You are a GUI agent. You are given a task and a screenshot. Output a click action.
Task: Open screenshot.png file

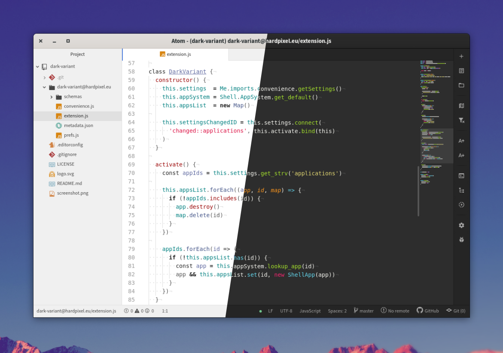pos(73,193)
